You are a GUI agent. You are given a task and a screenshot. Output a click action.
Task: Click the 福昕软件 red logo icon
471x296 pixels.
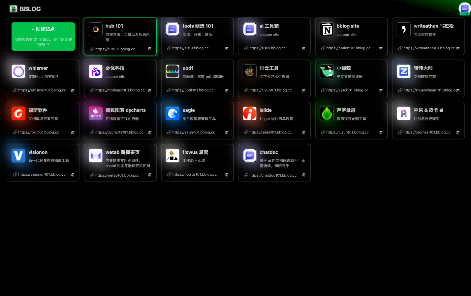tap(18, 113)
